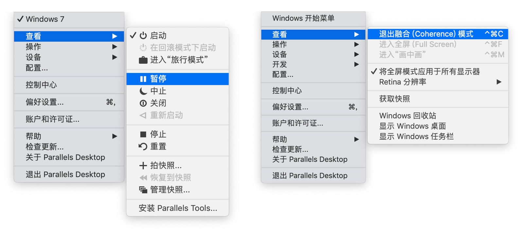The image size is (522, 233).
Task: Click the stacked windows icon for 管理快照
Action: (143, 190)
